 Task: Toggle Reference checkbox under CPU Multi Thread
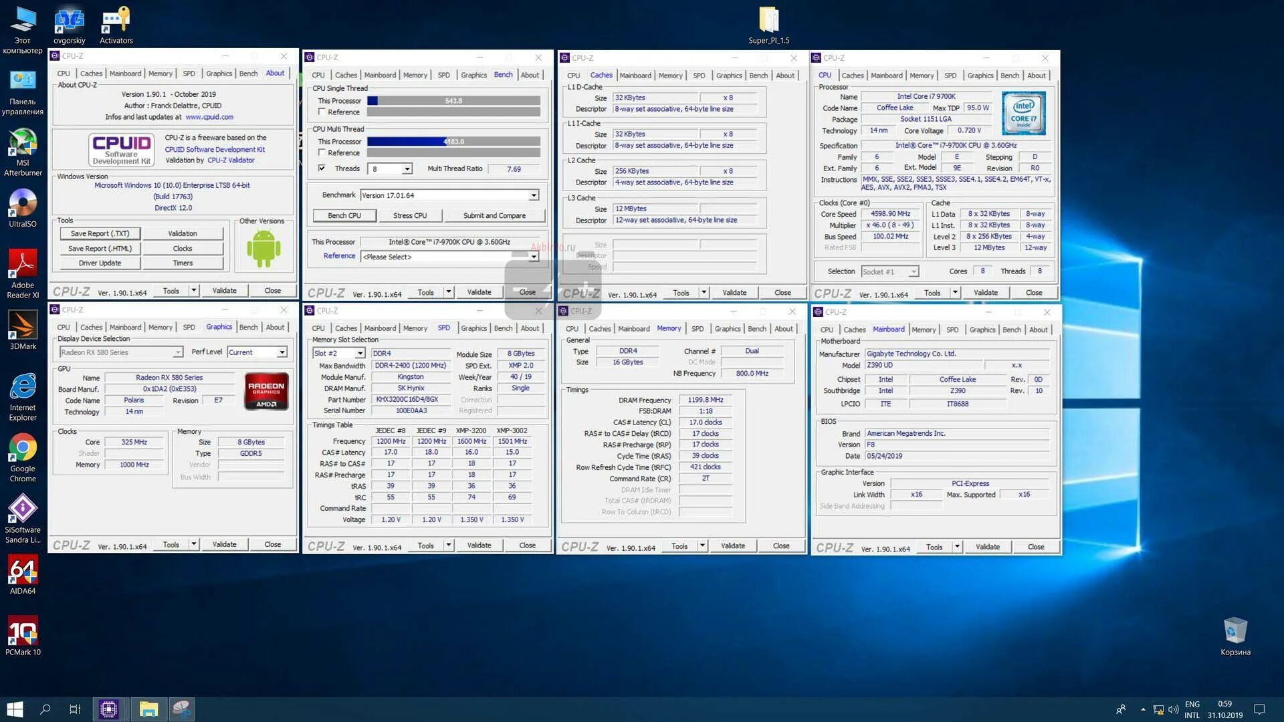tap(322, 153)
